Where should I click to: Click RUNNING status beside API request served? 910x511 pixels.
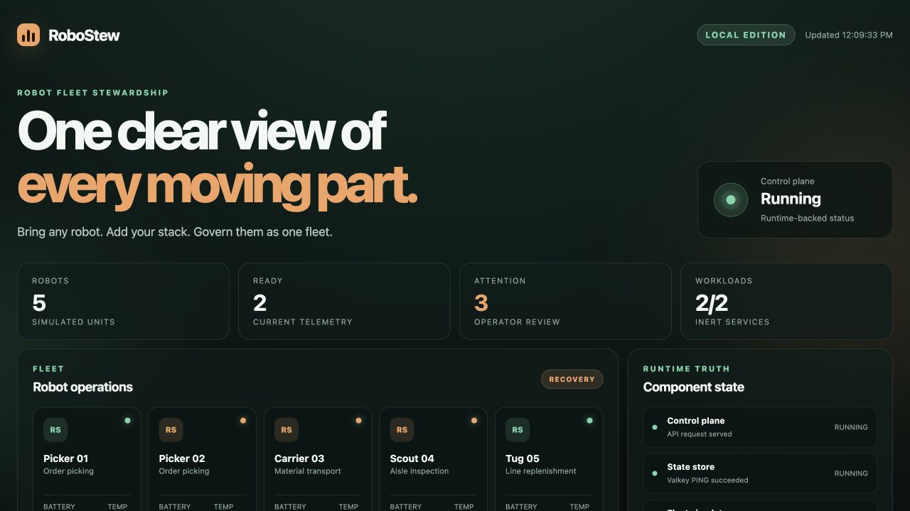point(851,427)
